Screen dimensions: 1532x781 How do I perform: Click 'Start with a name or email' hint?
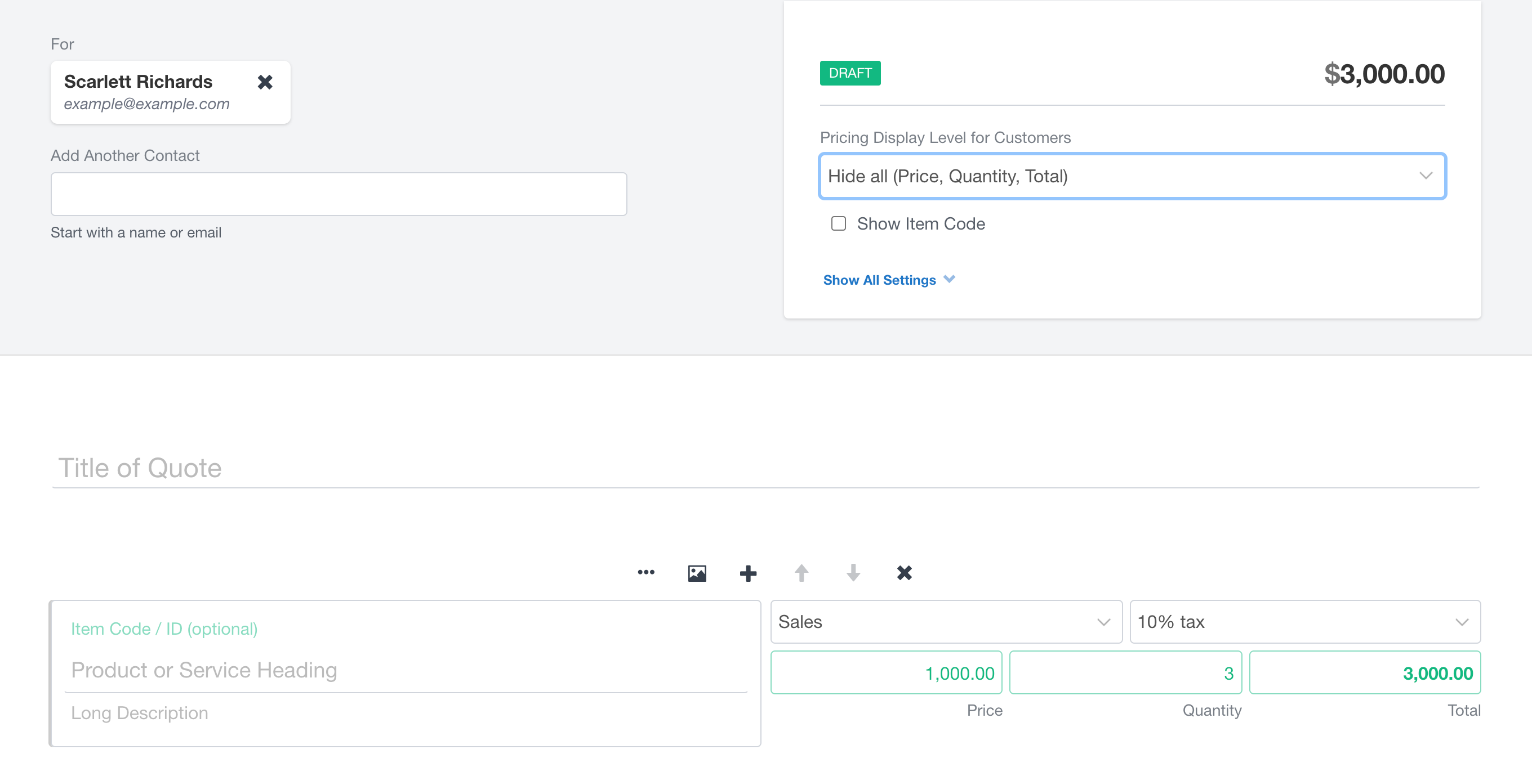[136, 233]
